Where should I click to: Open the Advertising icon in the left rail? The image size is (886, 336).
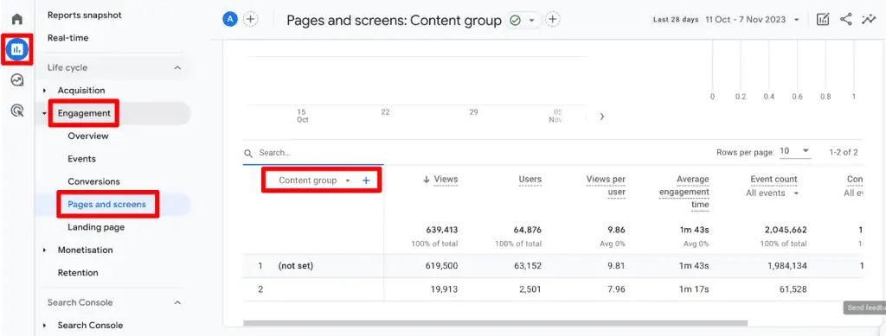(x=17, y=111)
